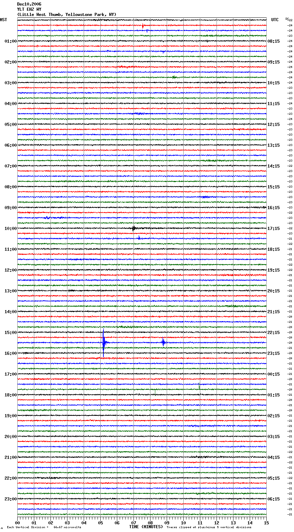Click the 12:15 UTC time label
This screenshot has height=532, width=294.
[x=274, y=125]
